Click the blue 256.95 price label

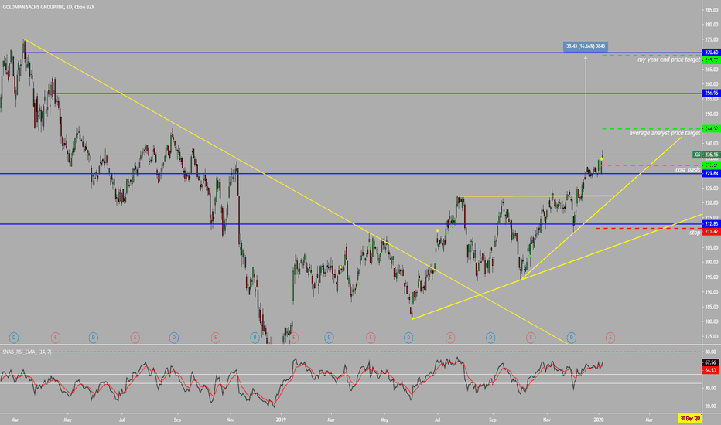pyautogui.click(x=711, y=93)
